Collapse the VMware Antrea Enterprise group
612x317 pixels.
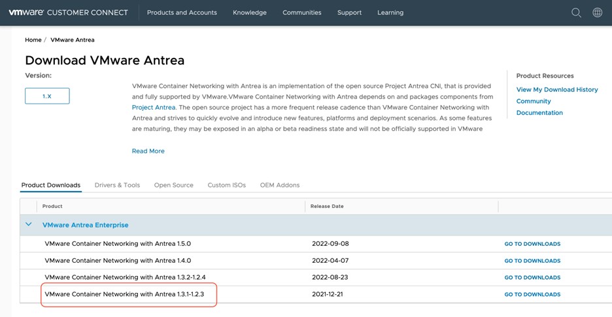[28, 224]
